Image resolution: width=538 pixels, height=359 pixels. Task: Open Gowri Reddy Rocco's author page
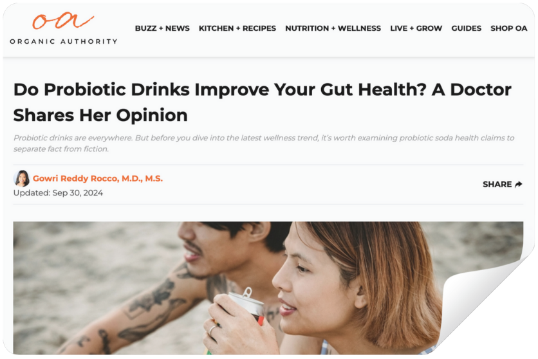(x=98, y=179)
